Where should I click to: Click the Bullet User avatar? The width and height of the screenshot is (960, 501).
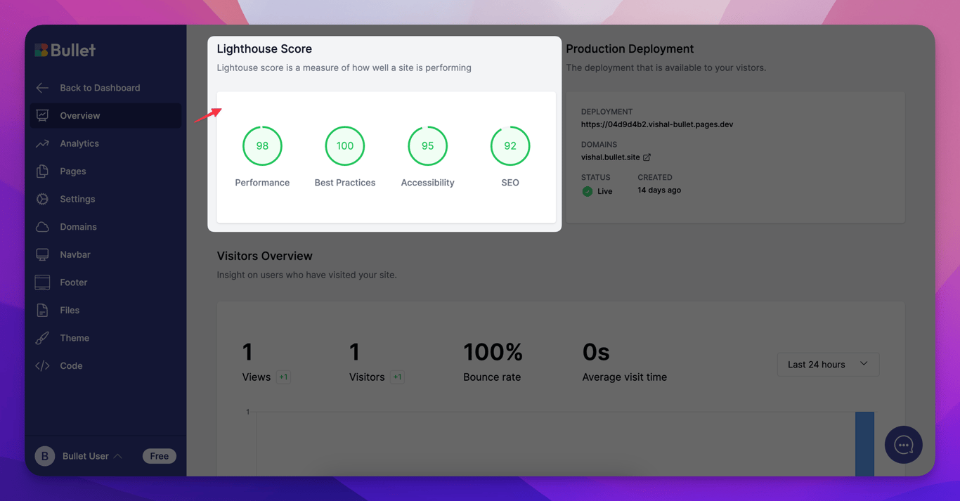[44, 456]
